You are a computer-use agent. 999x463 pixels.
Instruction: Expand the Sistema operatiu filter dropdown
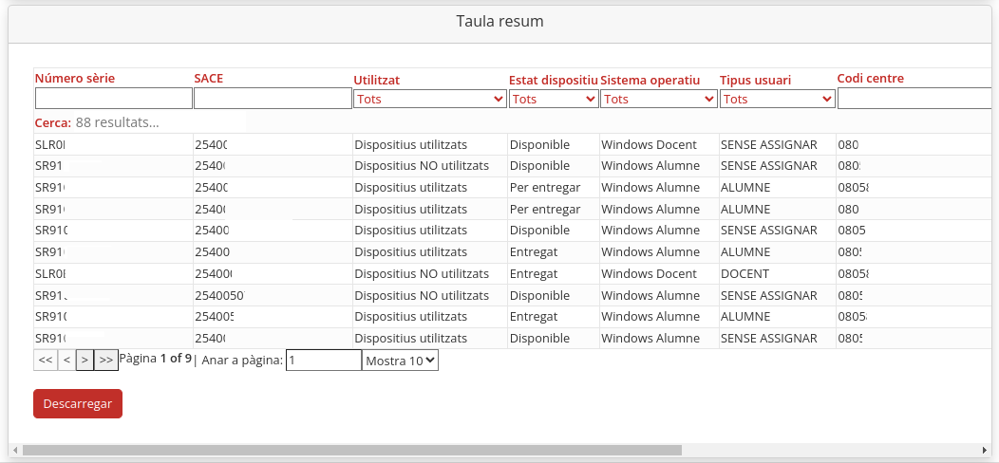point(659,99)
